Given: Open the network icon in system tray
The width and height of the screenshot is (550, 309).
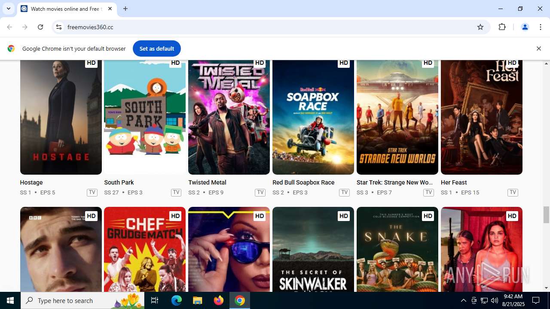Looking at the screenshot, I should click(x=484, y=300).
